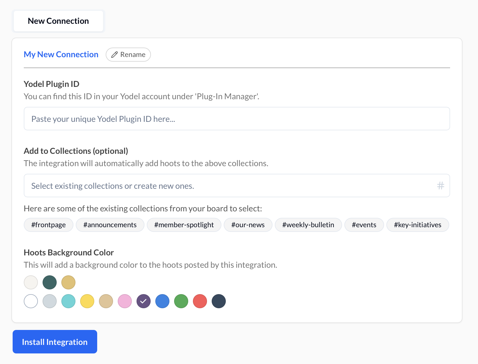Click the My New Connection title
This screenshot has width=478, height=364.
click(x=61, y=55)
